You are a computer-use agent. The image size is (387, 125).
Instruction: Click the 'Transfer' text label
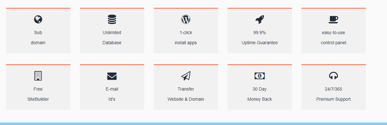click(x=186, y=89)
